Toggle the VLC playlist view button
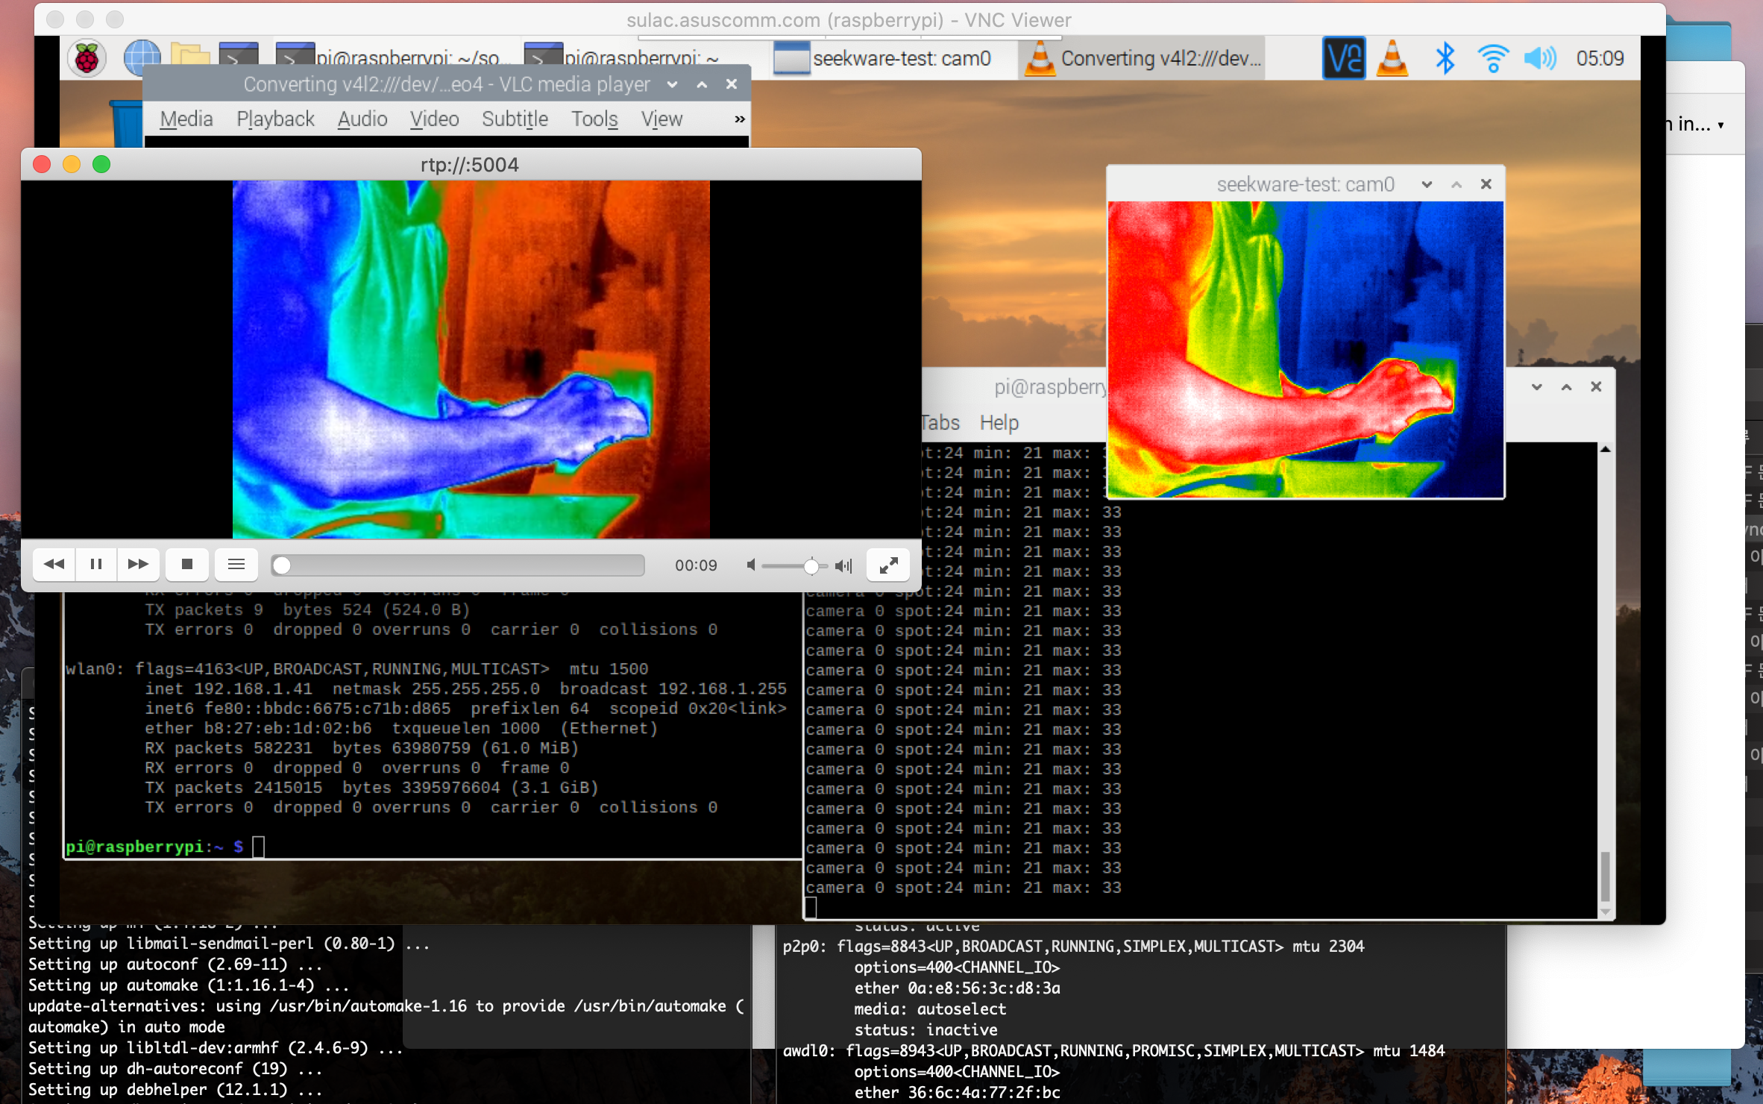This screenshot has width=1763, height=1104. coord(236,564)
